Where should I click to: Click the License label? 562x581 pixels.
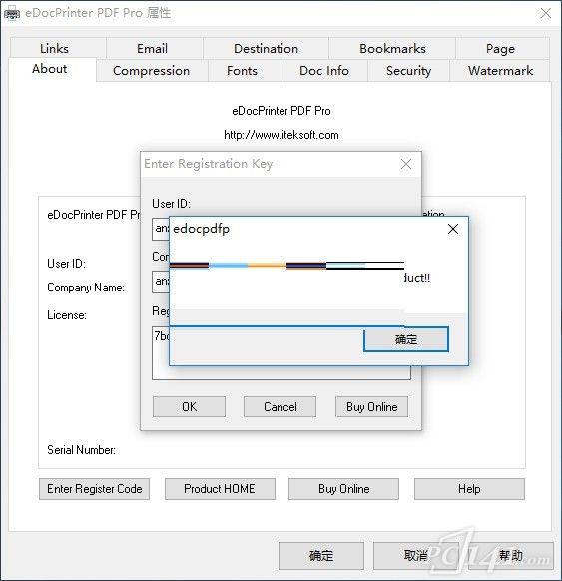[67, 315]
